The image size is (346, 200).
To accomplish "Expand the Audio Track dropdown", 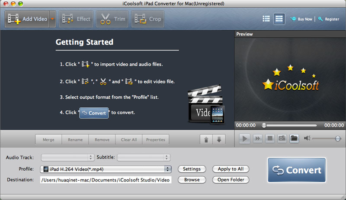I will (x=67, y=157).
